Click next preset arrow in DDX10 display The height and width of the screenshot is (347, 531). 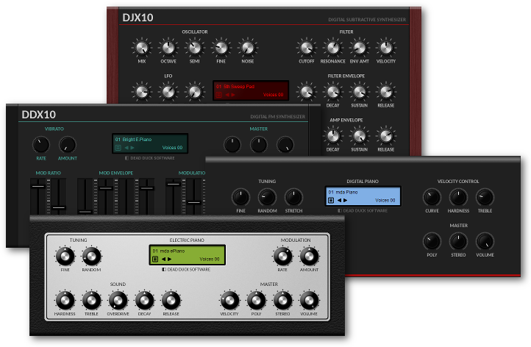(x=132, y=148)
